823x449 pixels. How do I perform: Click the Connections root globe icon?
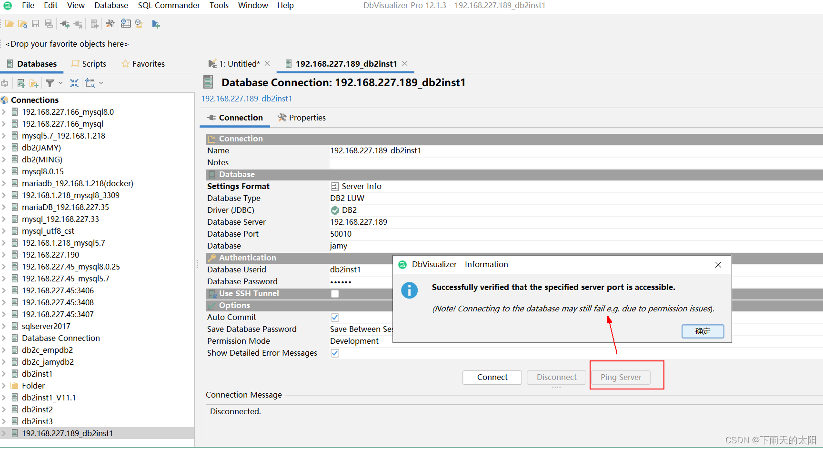pyautogui.click(x=5, y=100)
